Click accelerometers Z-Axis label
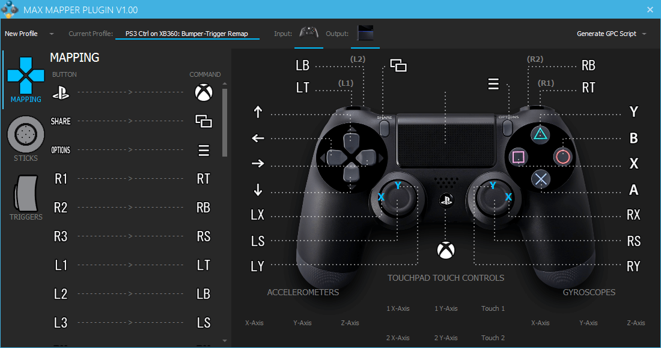The height and width of the screenshot is (348, 661). 350,323
